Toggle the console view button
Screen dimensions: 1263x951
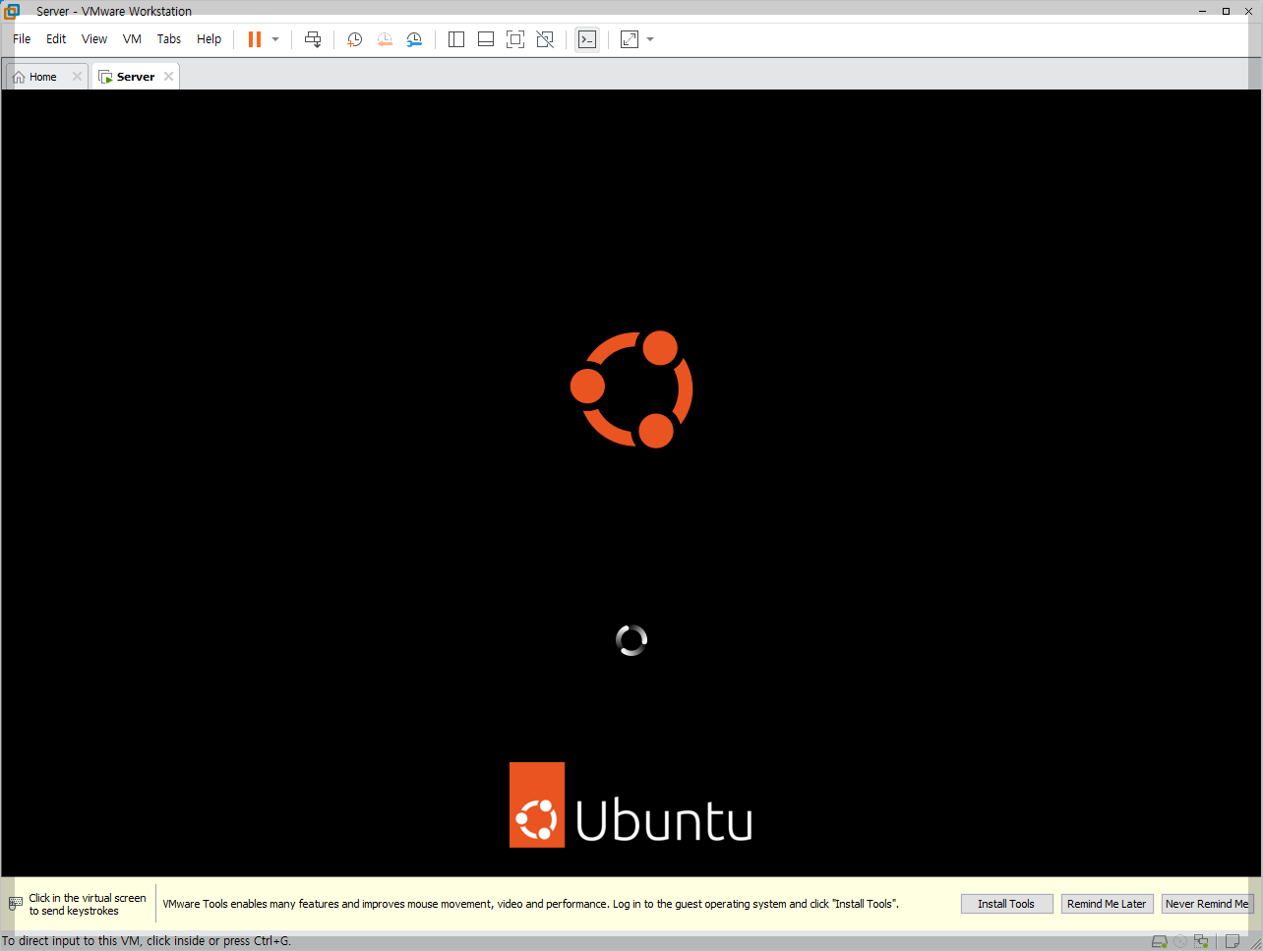tap(587, 39)
